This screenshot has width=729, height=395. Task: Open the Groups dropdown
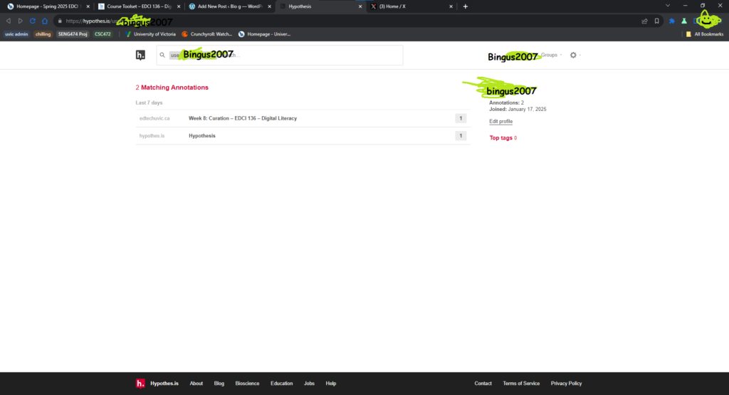tap(551, 55)
